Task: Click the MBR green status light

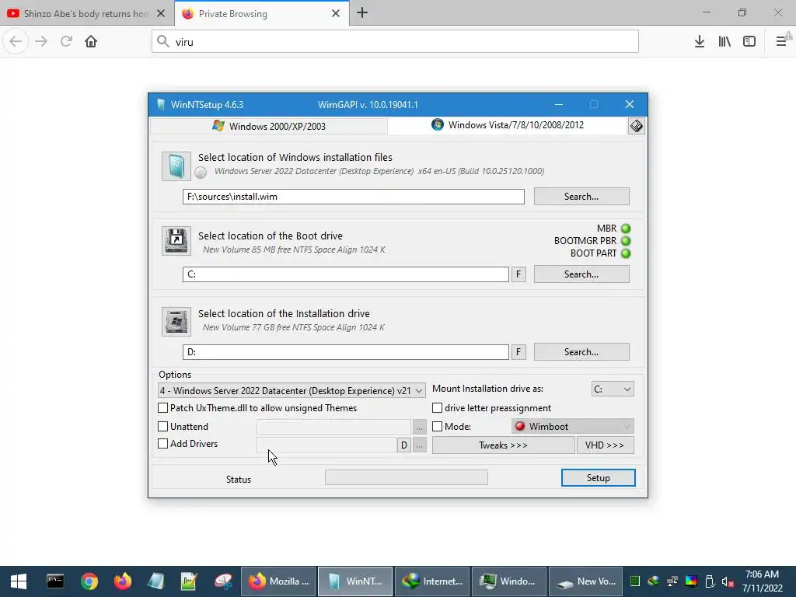Action: pos(626,229)
